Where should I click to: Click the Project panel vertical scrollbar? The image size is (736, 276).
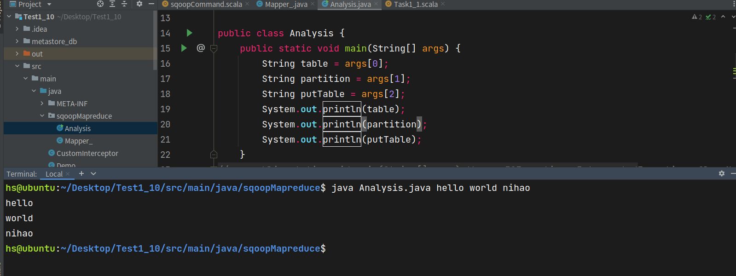click(155, 40)
